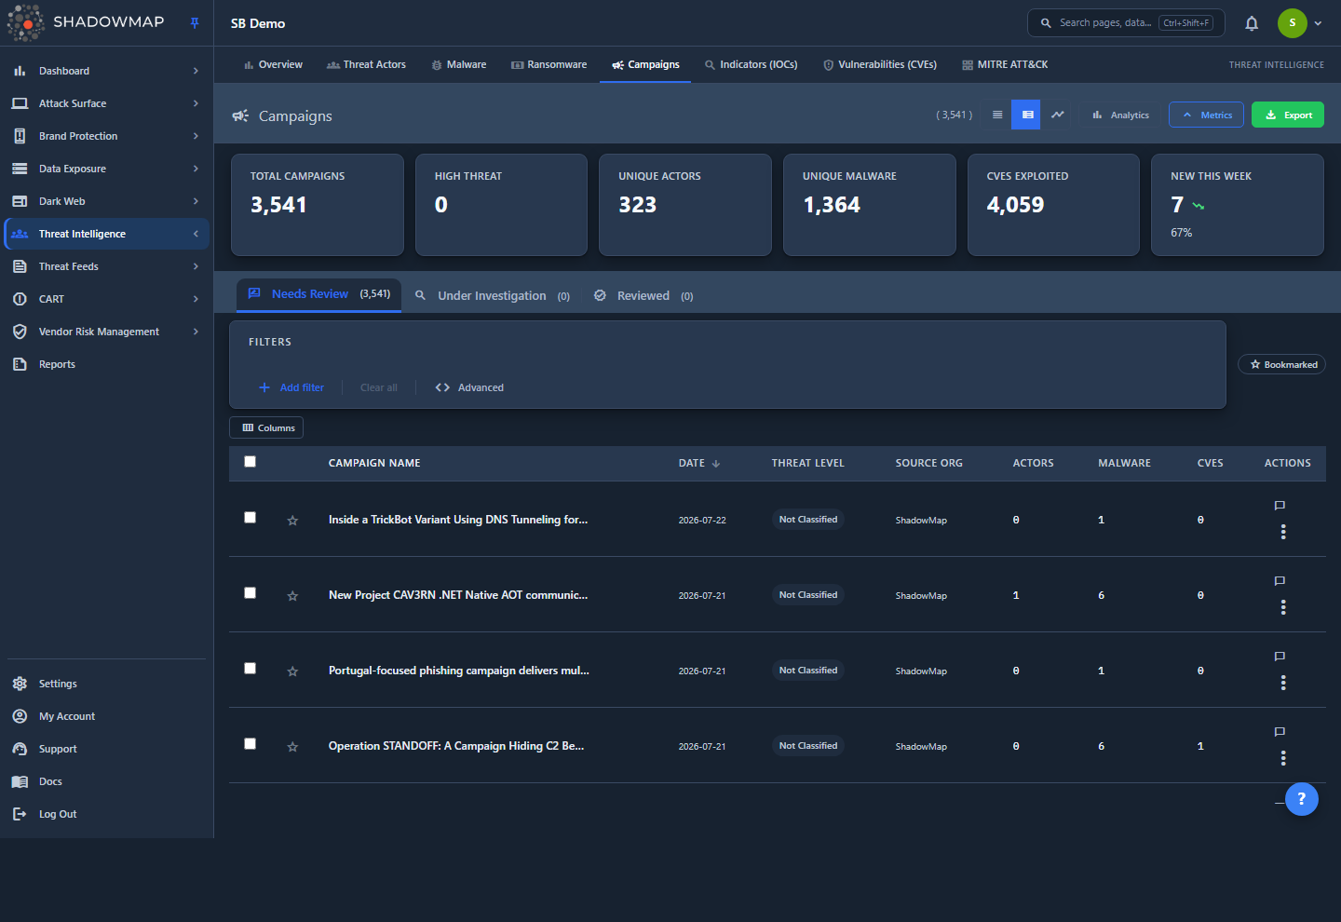1341x922 pixels.
Task: Bookmark the TrickBot Variant campaign star
Action: click(x=292, y=521)
